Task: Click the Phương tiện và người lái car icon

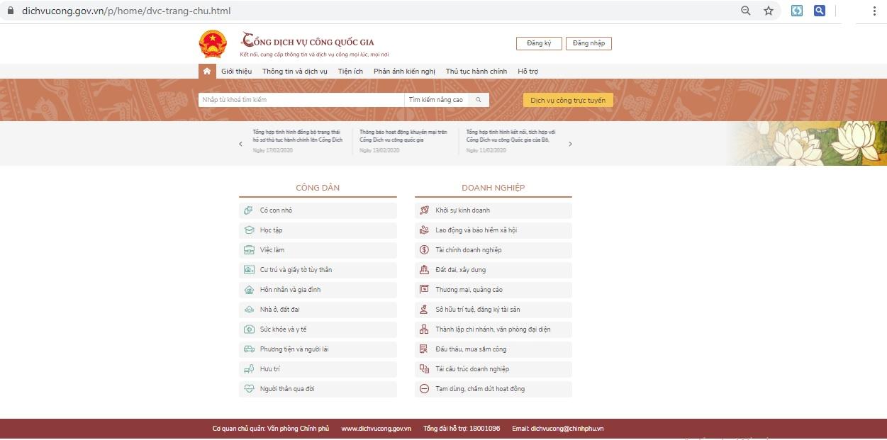Action: tap(248, 349)
